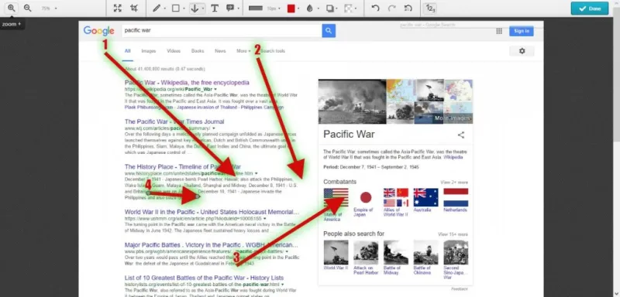Select the speech bubble callout tool
The image size is (620, 297).
(x=229, y=9)
